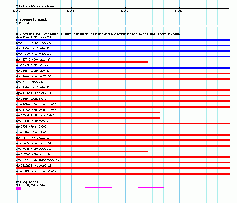The width and height of the screenshot is (237, 203).
Task: Select variant nsv651 (Kidd2008) label
Action: click(x=30, y=82)
